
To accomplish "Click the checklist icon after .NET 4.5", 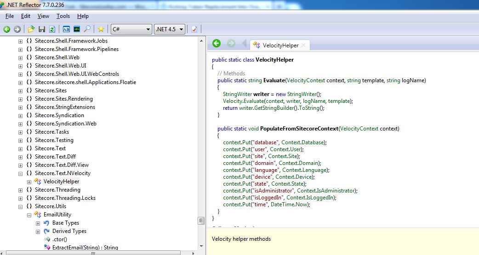I will click(194, 29).
